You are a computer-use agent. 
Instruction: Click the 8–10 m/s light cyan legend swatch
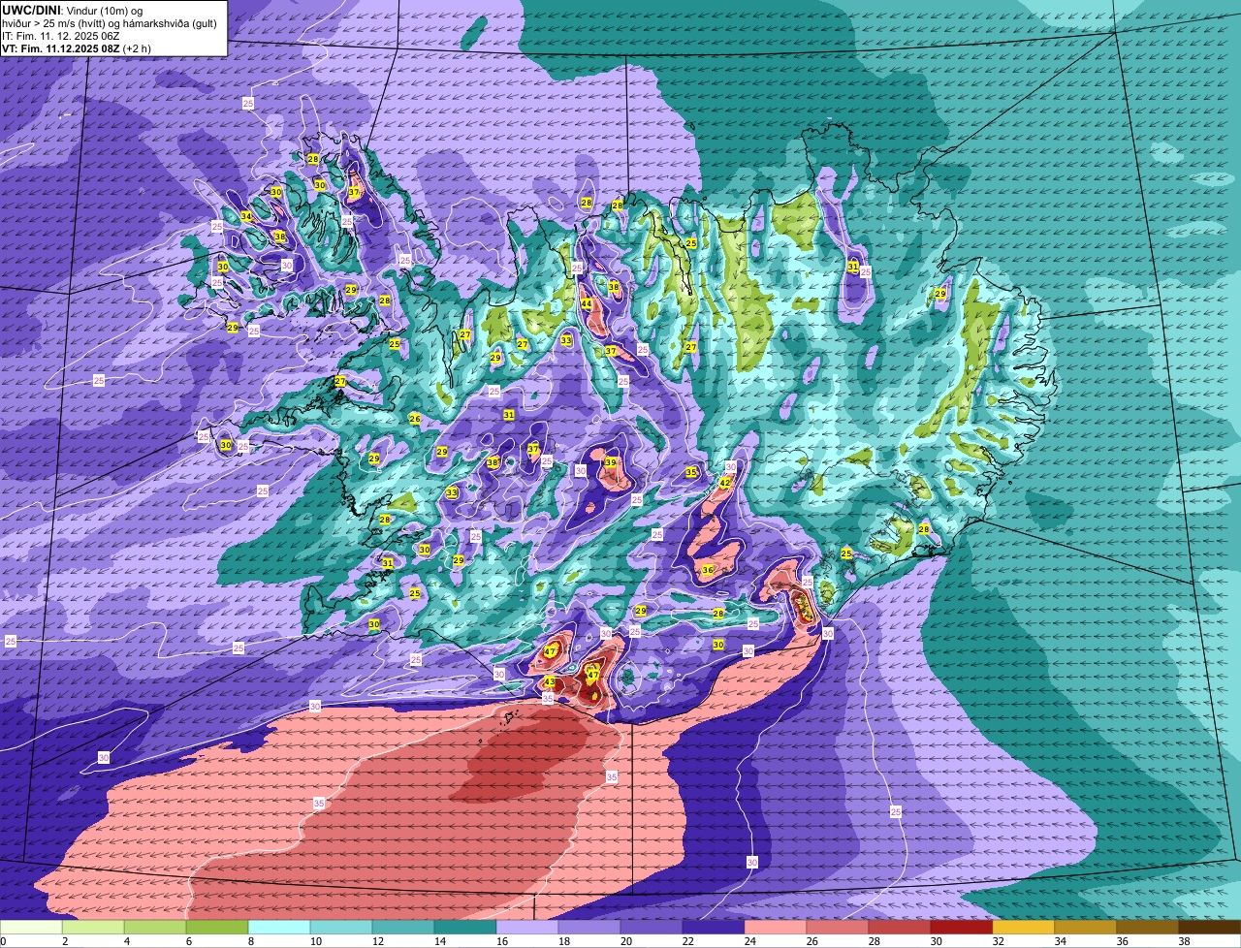coord(279,928)
